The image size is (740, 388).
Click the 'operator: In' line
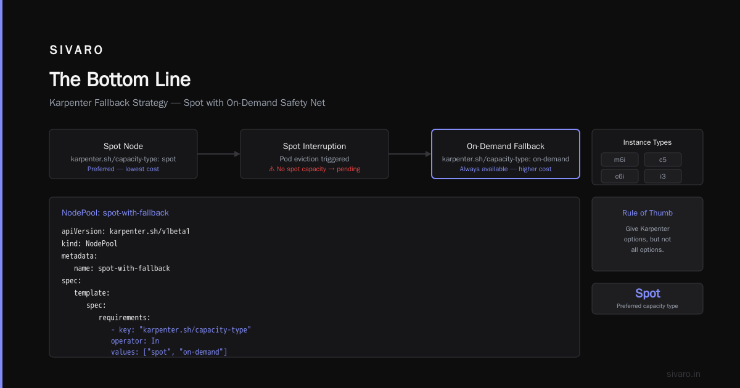135,341
